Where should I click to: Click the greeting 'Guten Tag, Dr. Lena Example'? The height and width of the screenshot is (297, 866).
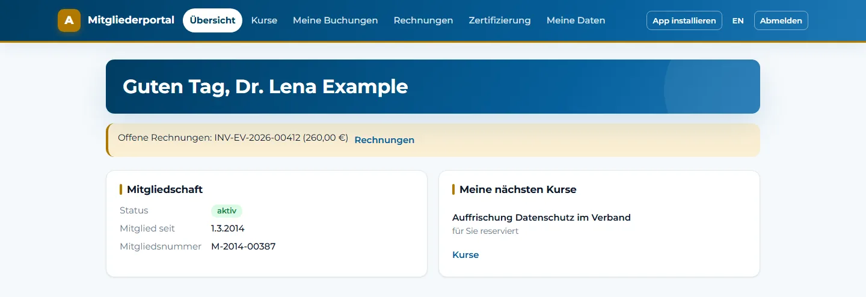point(265,87)
